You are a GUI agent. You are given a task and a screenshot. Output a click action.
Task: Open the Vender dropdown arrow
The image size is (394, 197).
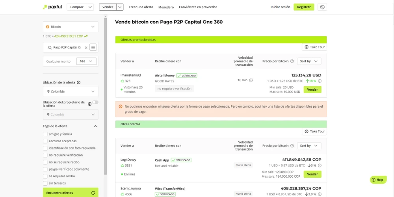click(120, 7)
